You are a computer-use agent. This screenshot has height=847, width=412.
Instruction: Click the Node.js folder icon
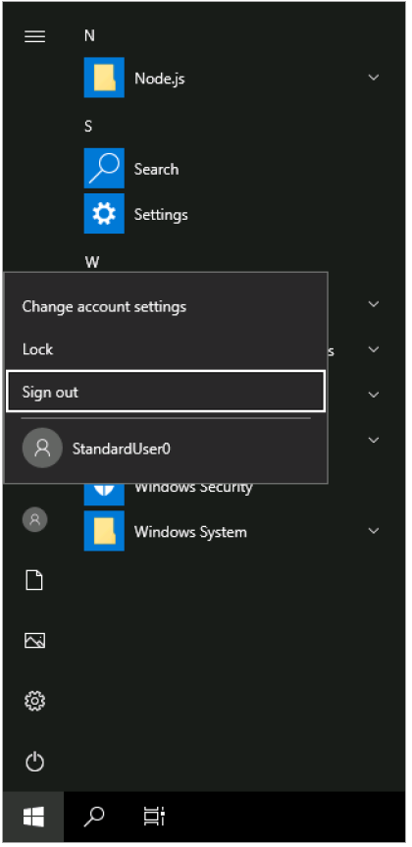(104, 78)
